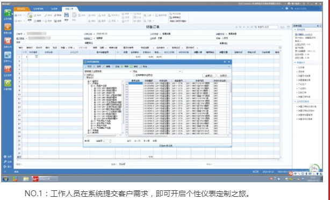Click the green business navigation icon in sidebar
This screenshot has height=200, width=330.
pos(8,13)
